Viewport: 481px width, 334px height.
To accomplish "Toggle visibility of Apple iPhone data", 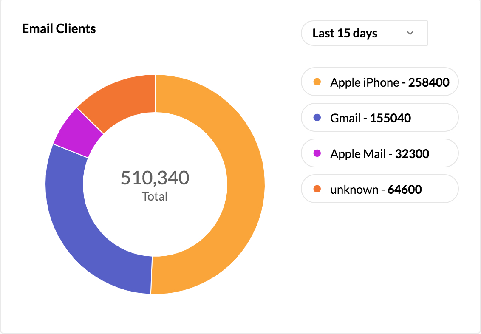I will coord(379,82).
